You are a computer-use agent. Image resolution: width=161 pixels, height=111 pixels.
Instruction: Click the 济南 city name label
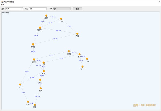[77, 36]
